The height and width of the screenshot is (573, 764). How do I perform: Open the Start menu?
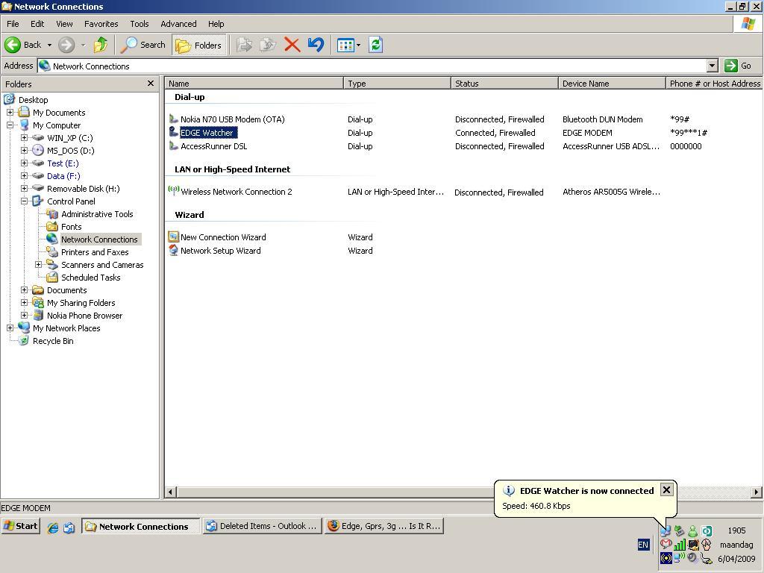coord(20,526)
